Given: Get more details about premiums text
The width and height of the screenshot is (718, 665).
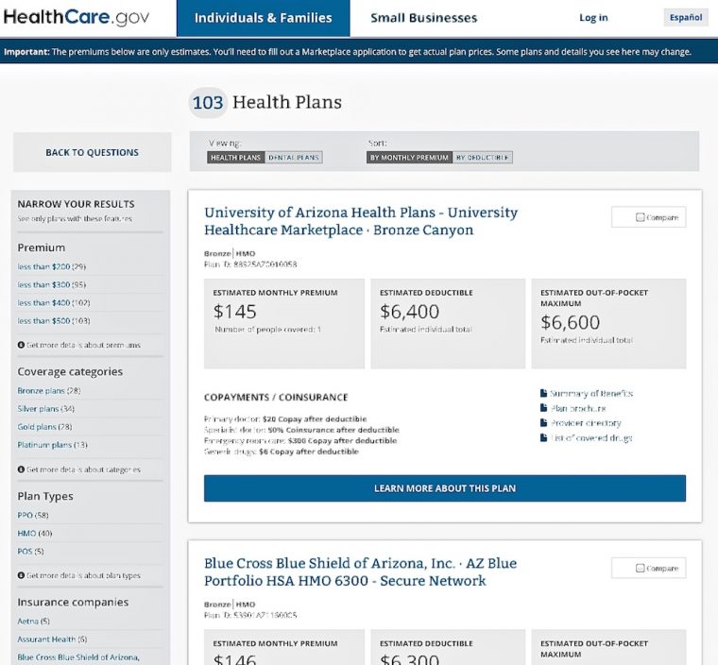Looking at the screenshot, I should (x=83, y=345).
